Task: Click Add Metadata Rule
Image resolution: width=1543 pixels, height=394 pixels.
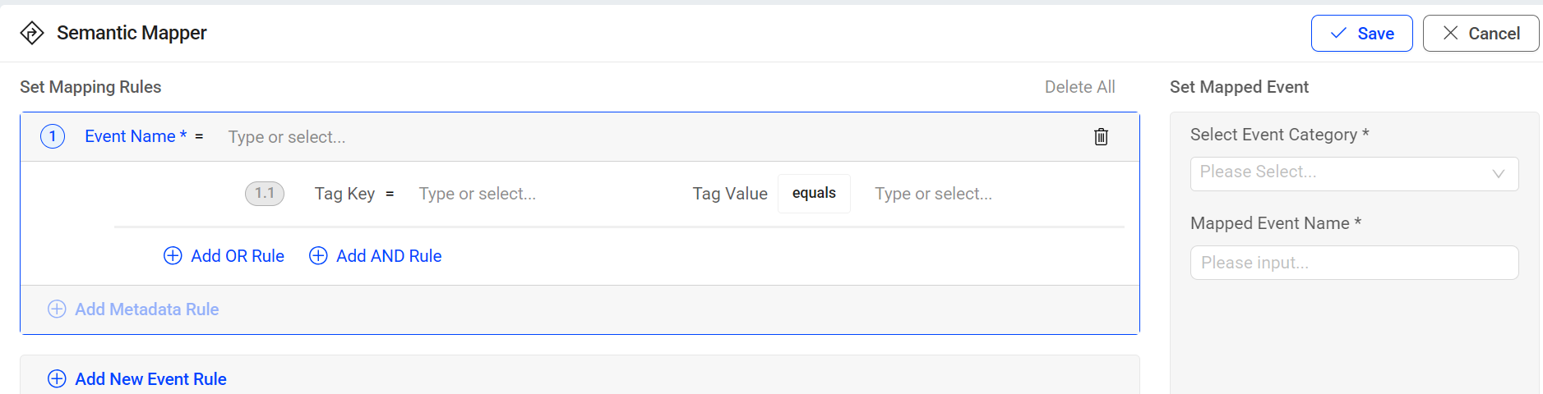Action: (x=146, y=309)
